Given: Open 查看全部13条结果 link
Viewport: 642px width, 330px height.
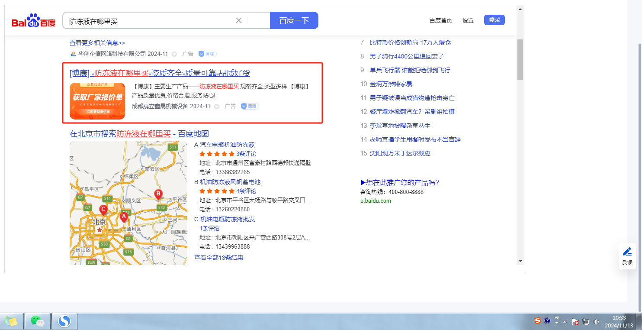Looking at the screenshot, I should (218, 258).
